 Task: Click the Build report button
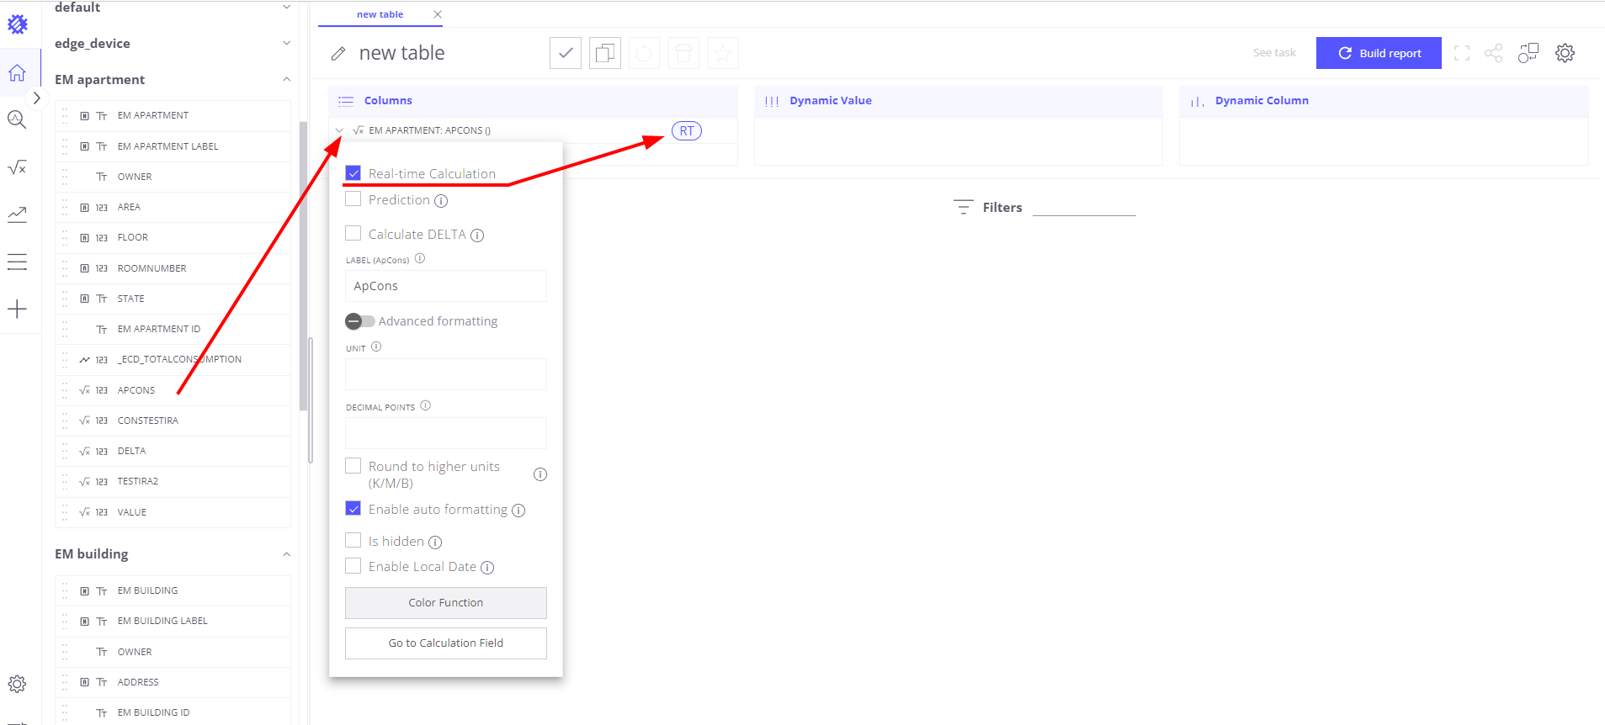[x=1378, y=53]
